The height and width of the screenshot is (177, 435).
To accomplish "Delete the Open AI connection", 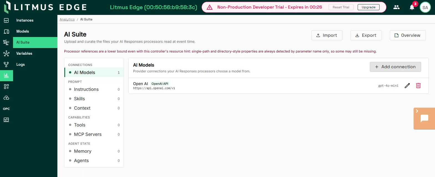I will pos(418,86).
